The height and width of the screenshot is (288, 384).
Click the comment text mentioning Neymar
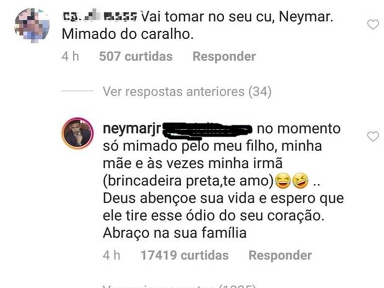[x=237, y=17]
